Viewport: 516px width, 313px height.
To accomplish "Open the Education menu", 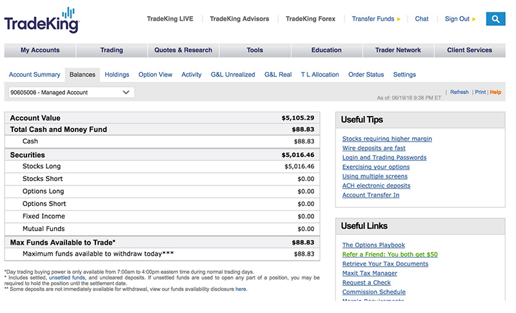I will (326, 50).
